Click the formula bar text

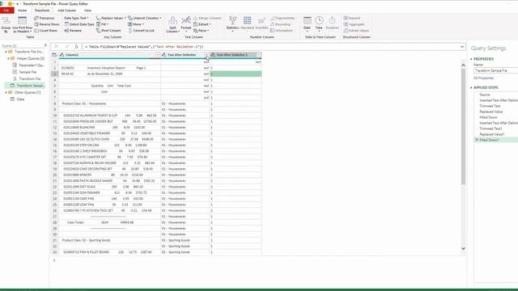coord(144,47)
